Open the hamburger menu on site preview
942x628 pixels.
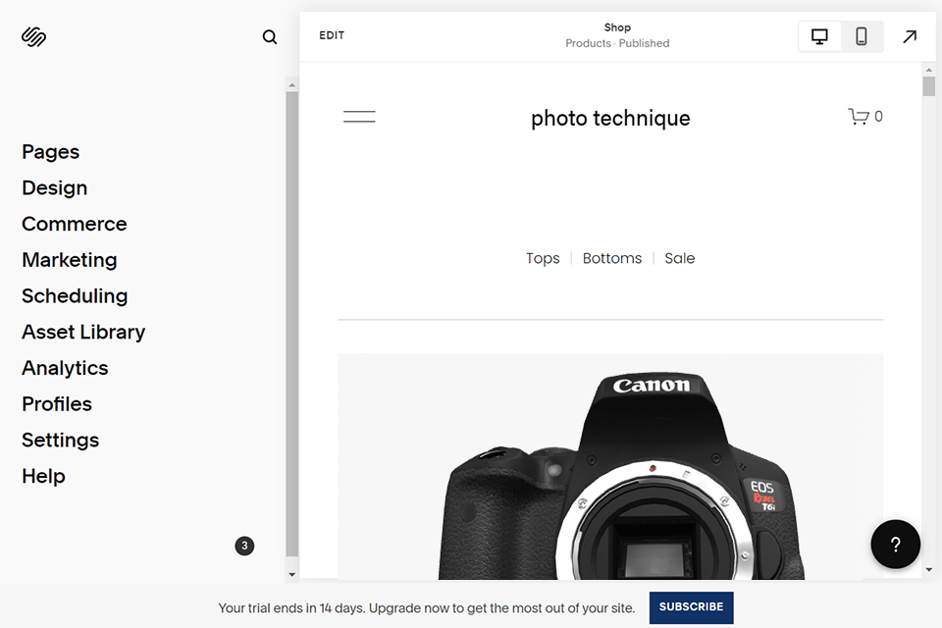pos(359,117)
